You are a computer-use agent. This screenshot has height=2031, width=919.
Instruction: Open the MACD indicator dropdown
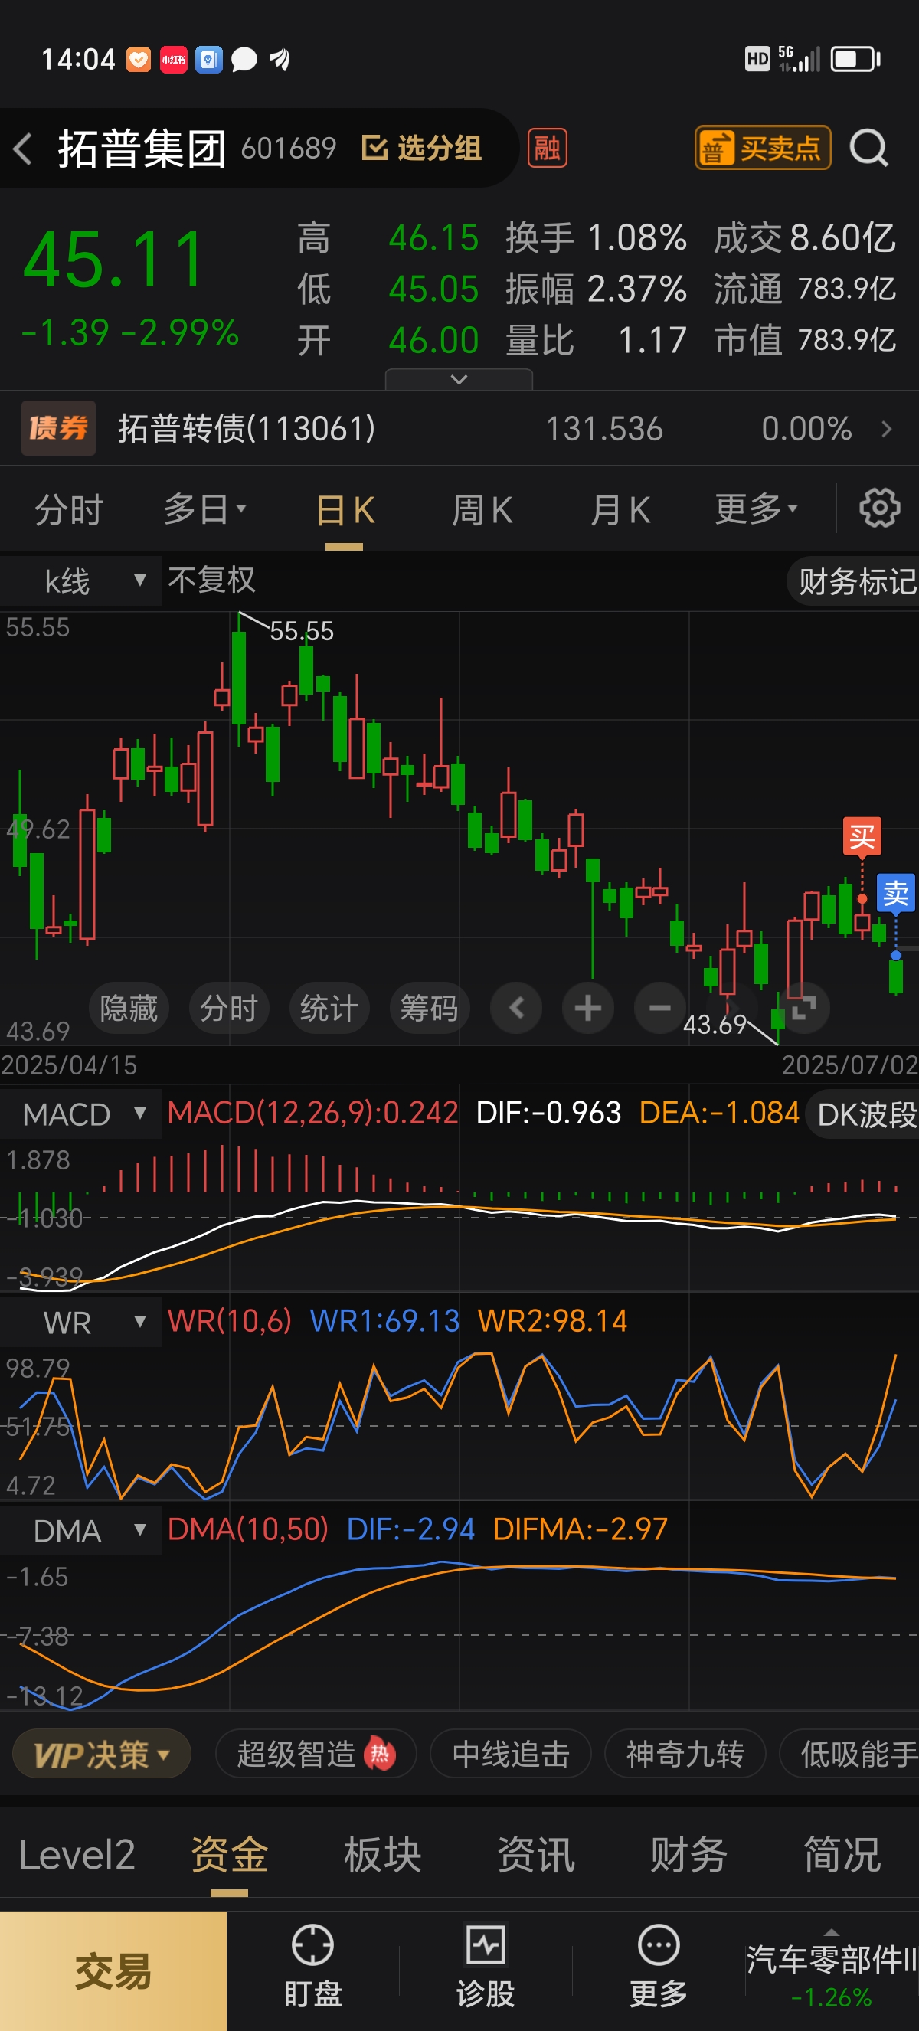(80, 1114)
